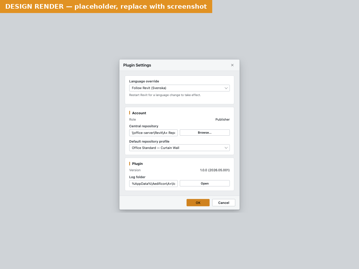Screen dimensions: 359x269
Task: Open the Language override dropdown
Action: pos(179,88)
